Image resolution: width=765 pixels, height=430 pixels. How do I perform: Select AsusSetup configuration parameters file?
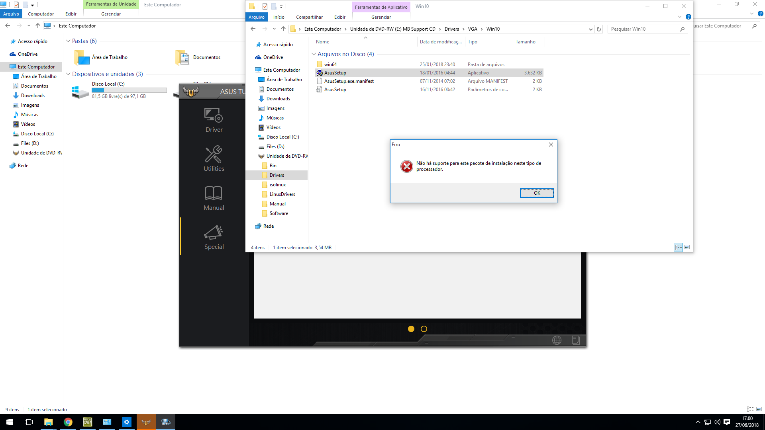(429, 90)
